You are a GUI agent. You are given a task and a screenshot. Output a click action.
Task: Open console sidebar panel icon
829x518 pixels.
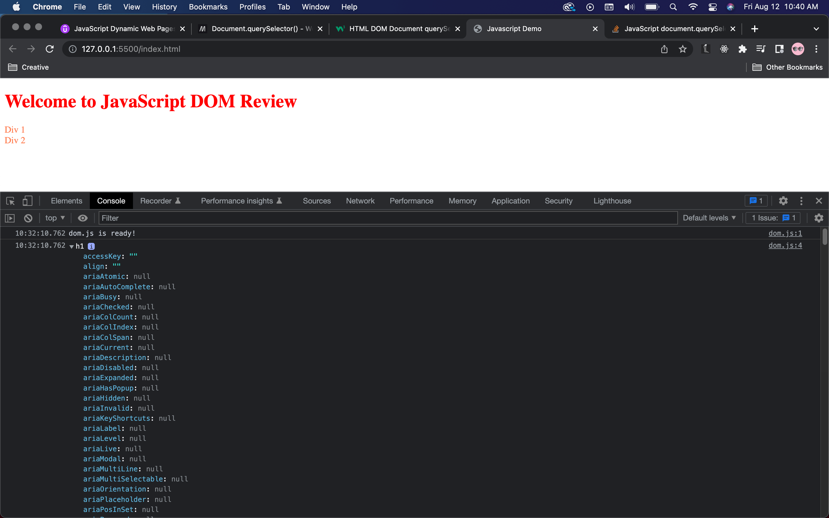coord(10,218)
